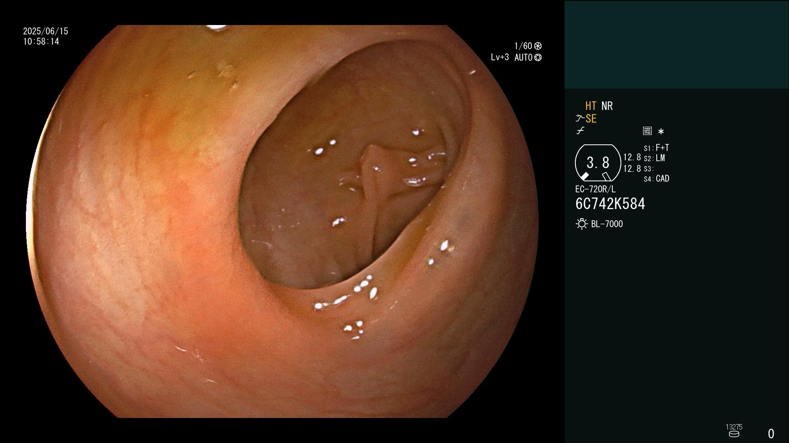The height and width of the screenshot is (443, 789).
Task: Click the S4: CAD switch assignment
Action: tap(656, 178)
